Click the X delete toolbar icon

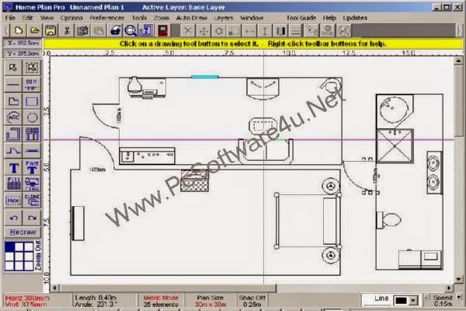point(188,30)
